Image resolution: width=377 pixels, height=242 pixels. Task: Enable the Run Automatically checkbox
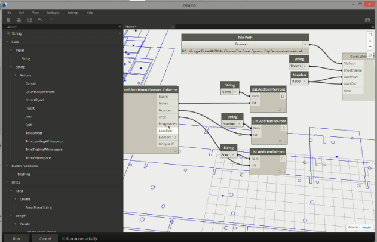click(64, 238)
